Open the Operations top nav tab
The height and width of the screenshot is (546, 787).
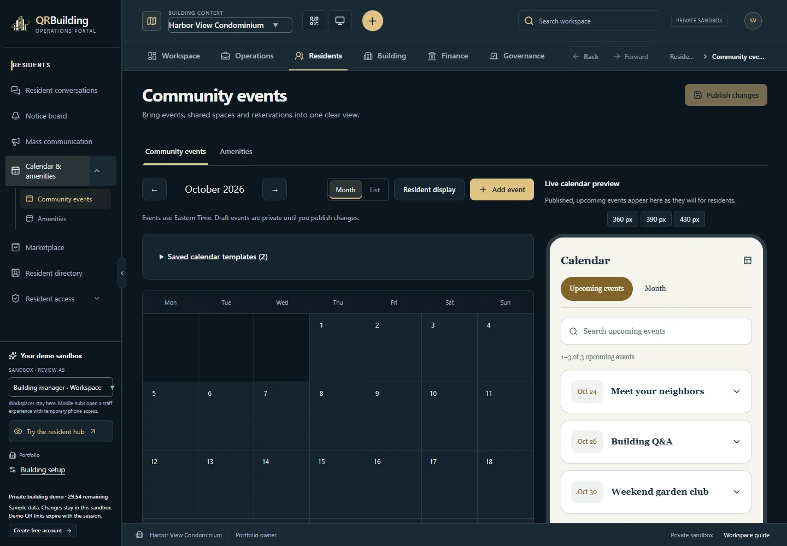(247, 56)
